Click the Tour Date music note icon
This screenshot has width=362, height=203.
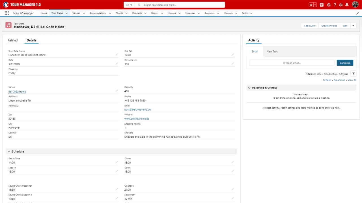click(8, 25)
